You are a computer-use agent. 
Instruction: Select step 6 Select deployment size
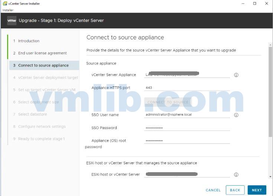tap(36, 102)
